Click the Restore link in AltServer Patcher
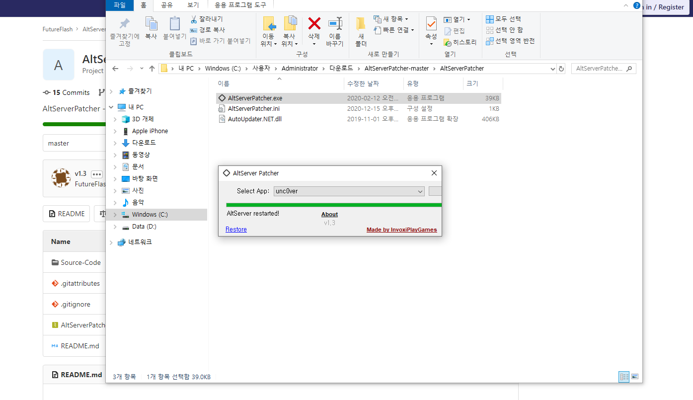Screen dimensions: 693x400 236,230
